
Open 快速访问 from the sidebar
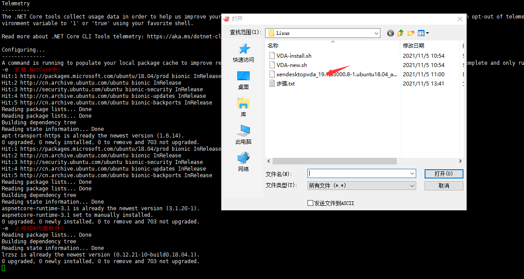point(243,56)
